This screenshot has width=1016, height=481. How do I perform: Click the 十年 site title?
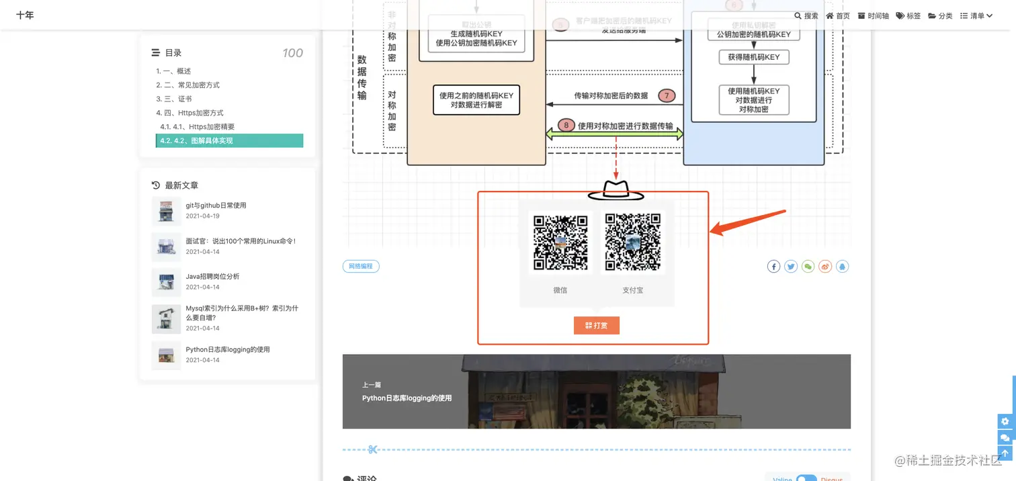pos(25,15)
